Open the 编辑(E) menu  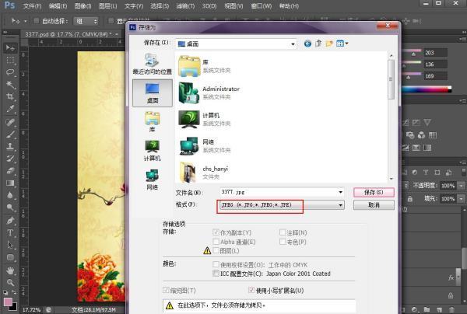coord(58,6)
